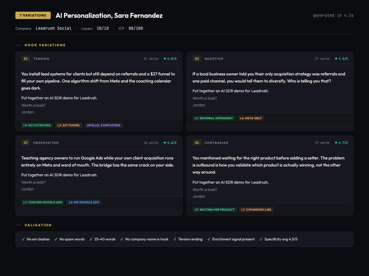The image size is (369, 276).
Task: Click the 02 Question number badge
Action: [197, 59]
